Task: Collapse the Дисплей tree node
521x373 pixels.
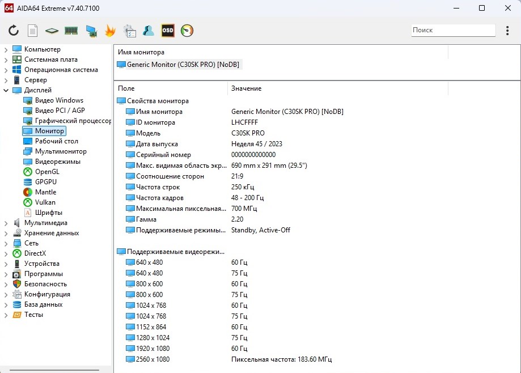Action: [6, 90]
